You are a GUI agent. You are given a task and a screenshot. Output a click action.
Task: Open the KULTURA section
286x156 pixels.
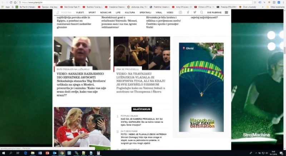130,12
